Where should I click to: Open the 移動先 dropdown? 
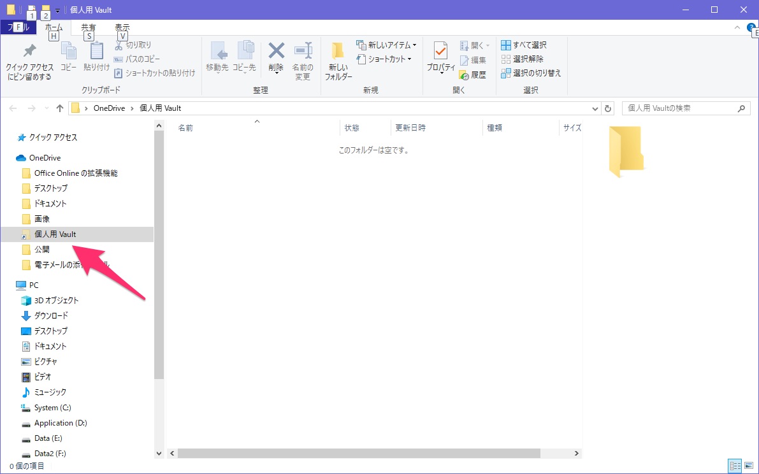click(x=217, y=57)
